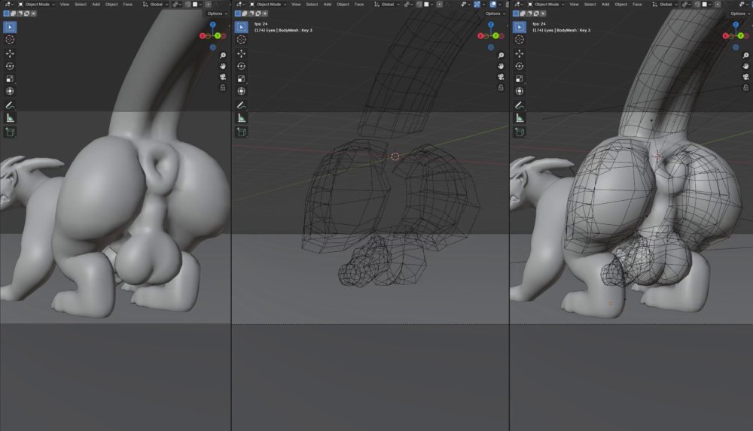The width and height of the screenshot is (753, 431).
Task: Select the Transform tool in left viewport
Action: 10,91
